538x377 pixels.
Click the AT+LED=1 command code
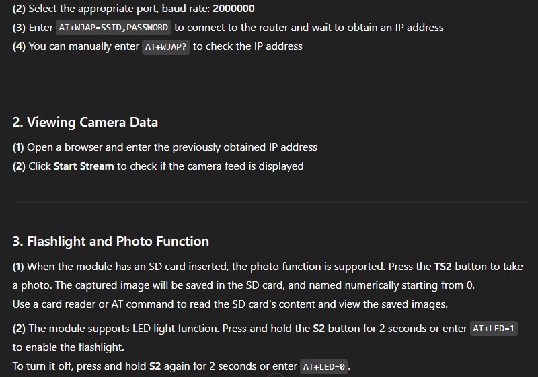[x=494, y=329]
